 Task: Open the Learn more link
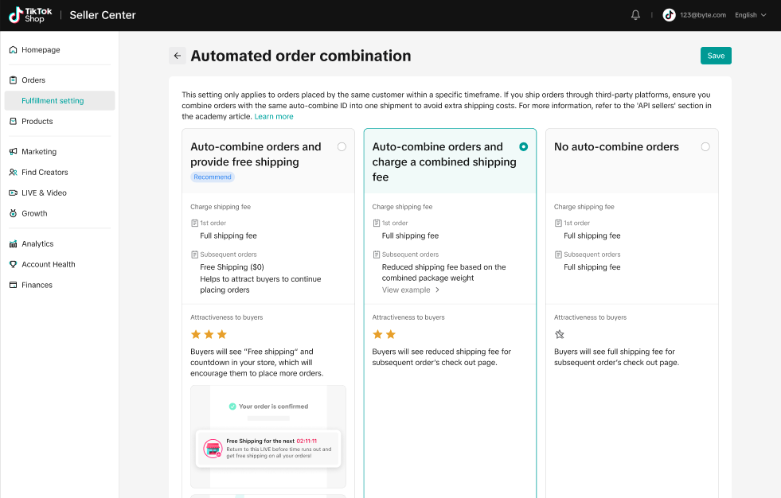point(274,117)
